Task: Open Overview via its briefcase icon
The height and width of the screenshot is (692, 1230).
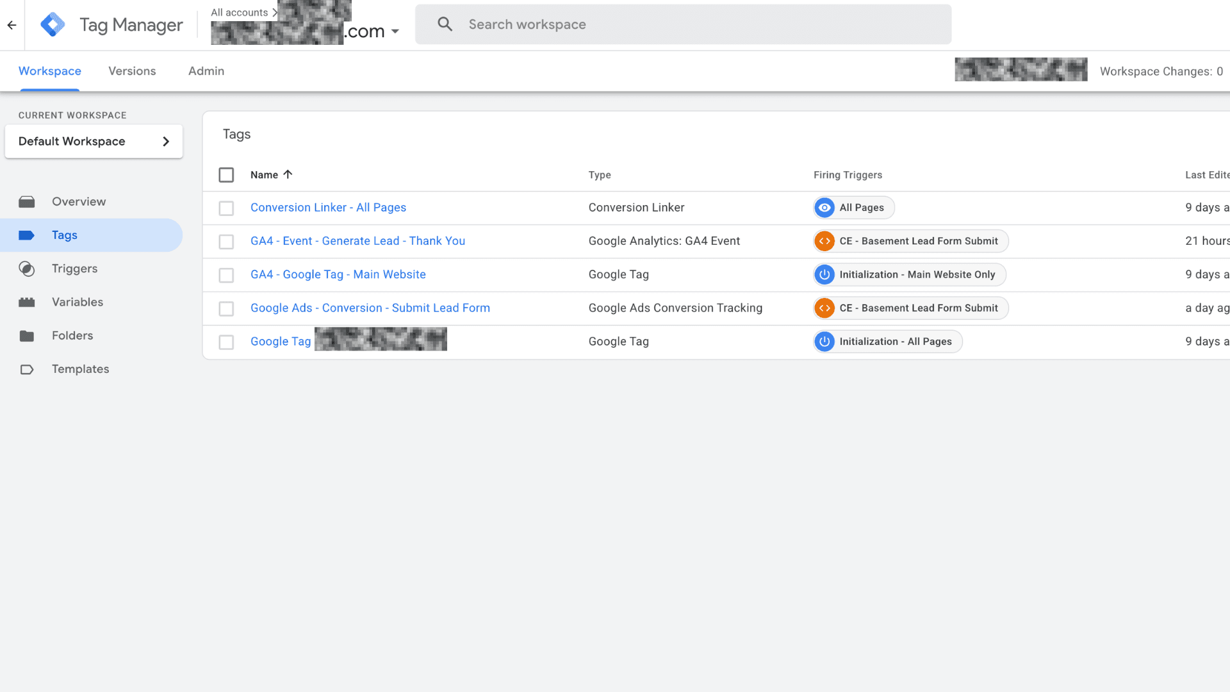Action: click(x=27, y=202)
